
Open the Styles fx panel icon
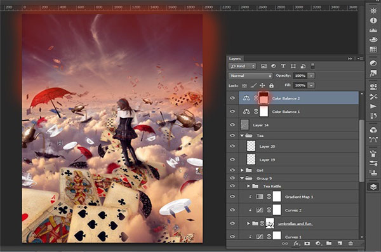tap(373, 73)
